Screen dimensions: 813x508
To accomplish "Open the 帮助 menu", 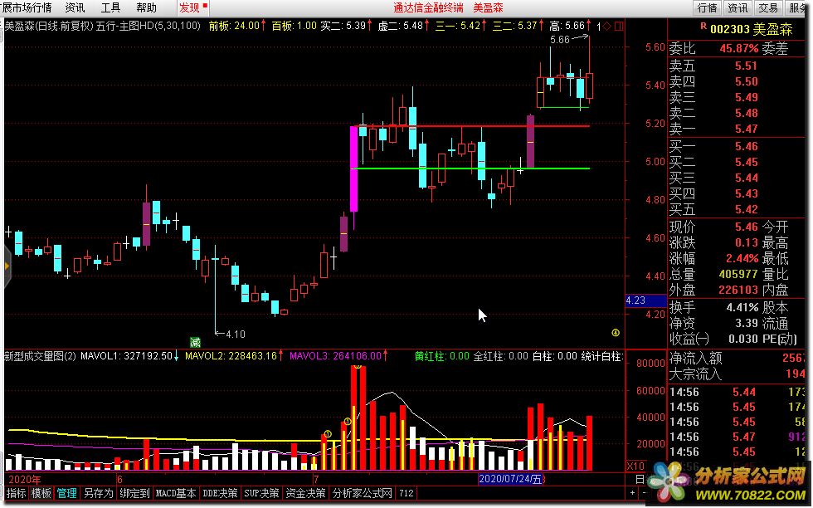I will click(146, 7).
